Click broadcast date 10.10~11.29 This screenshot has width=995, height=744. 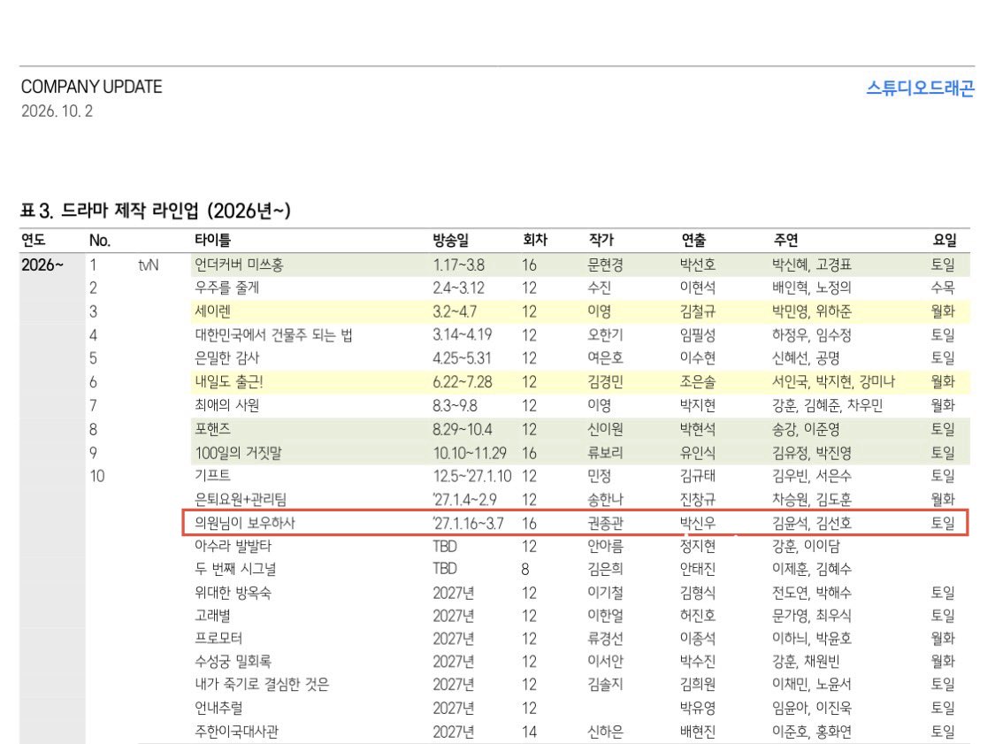470,453
